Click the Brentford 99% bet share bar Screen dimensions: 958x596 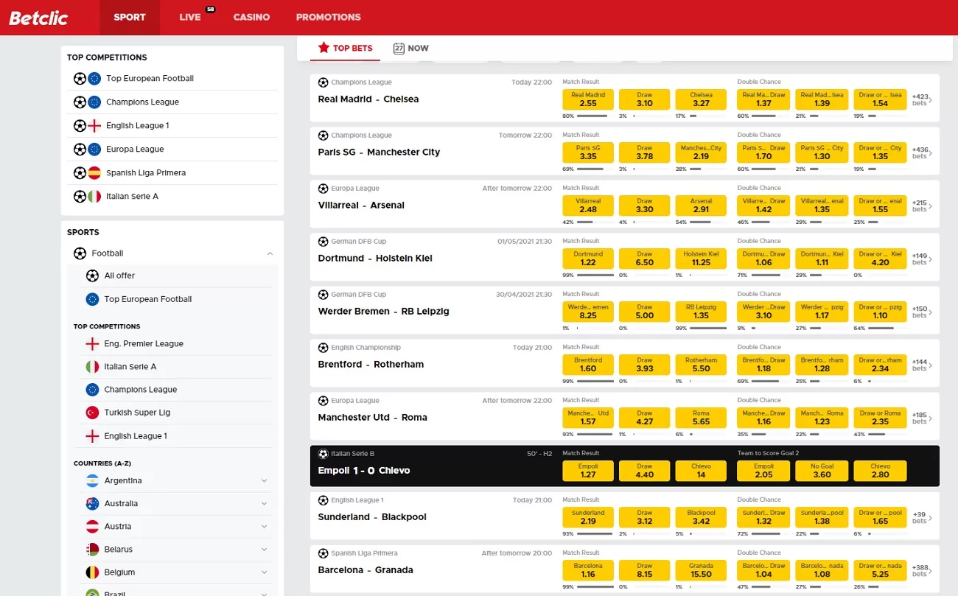coord(595,381)
